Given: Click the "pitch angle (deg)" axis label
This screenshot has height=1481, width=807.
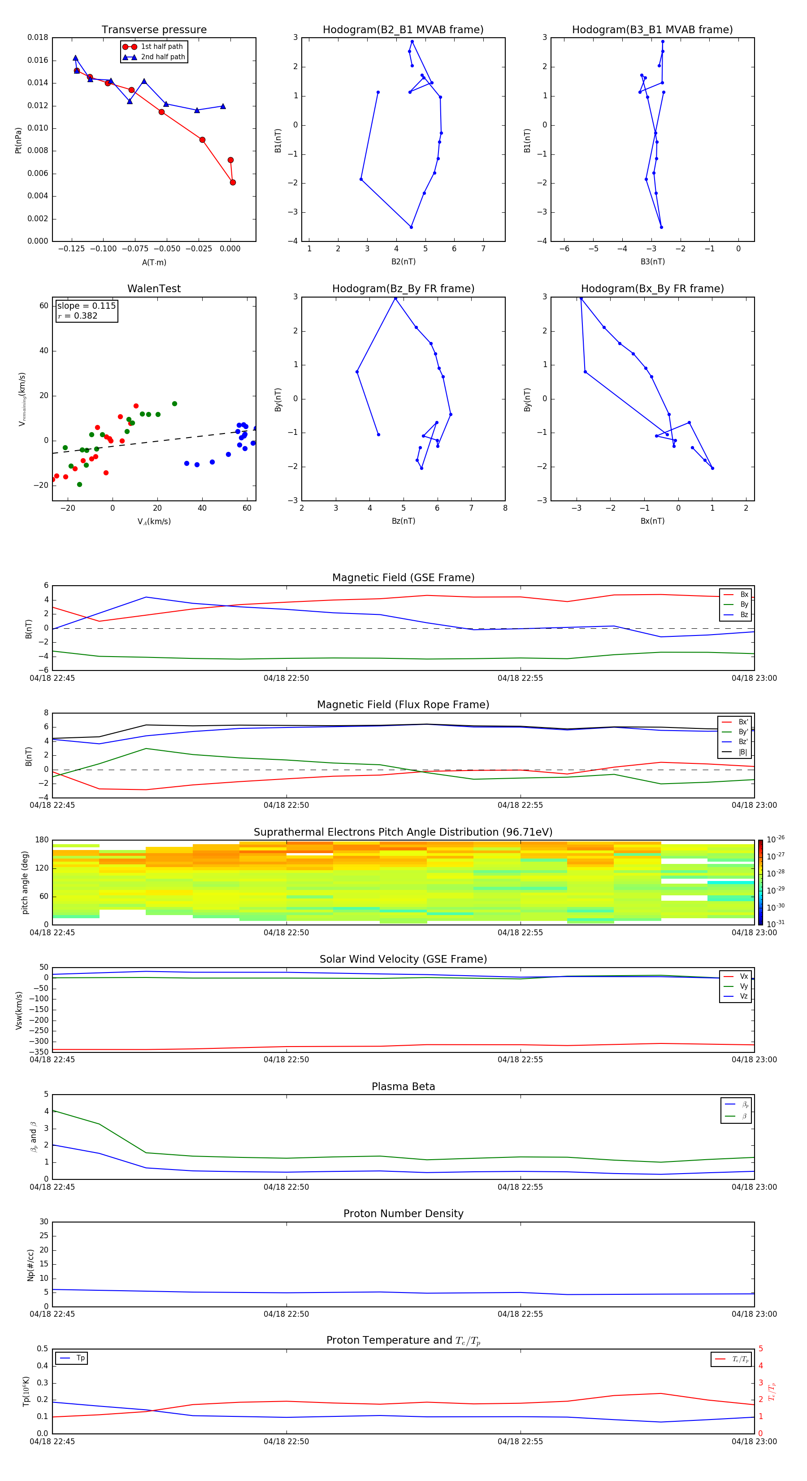Looking at the screenshot, I should (25, 882).
